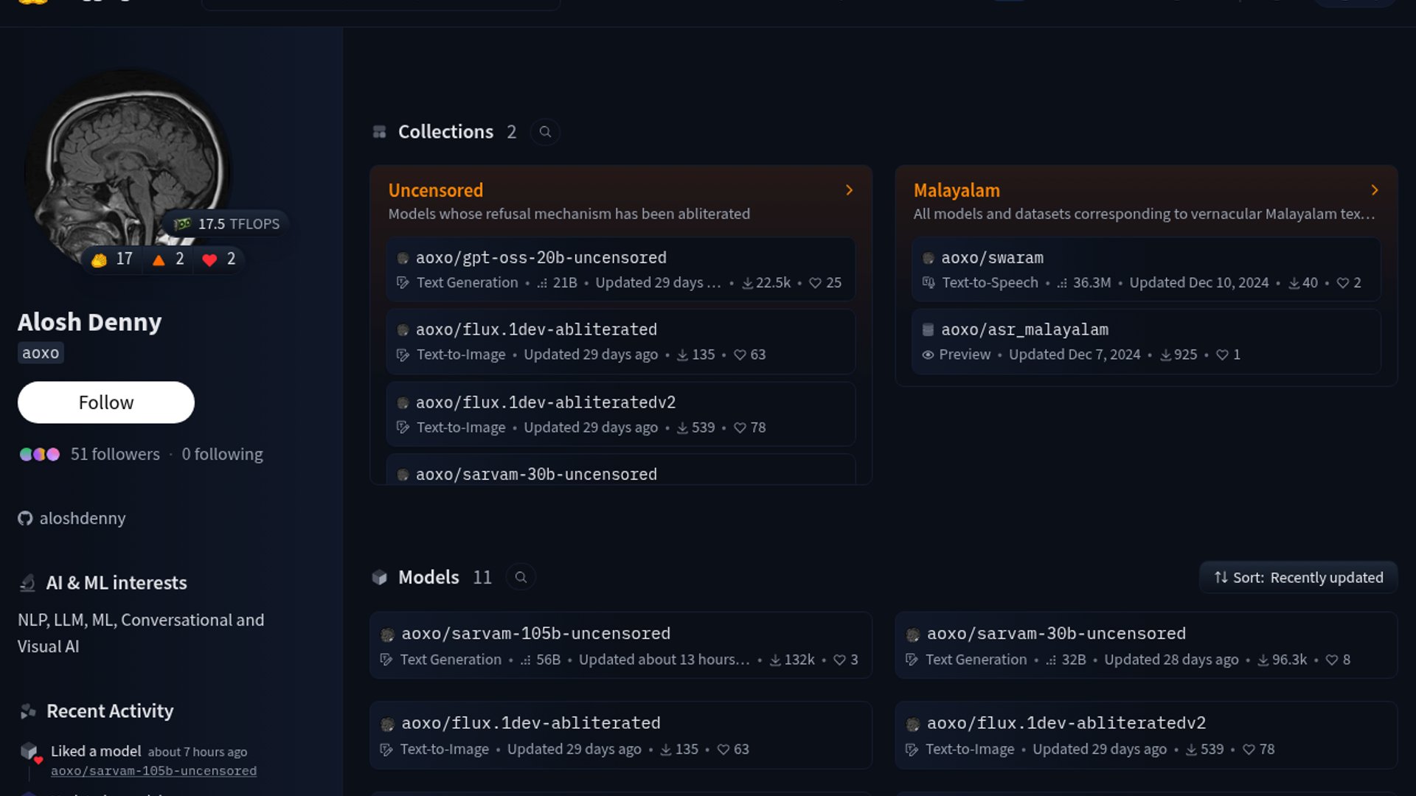Screen dimensions: 1416x796
Task: Open the Sort: Recently updated dropdown
Action: pyautogui.click(x=1298, y=578)
